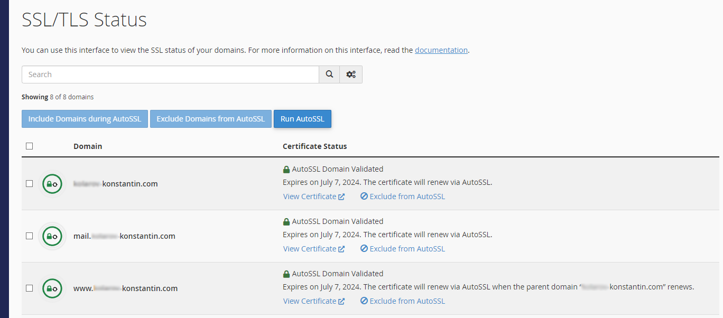
Task: Click Include Domains during AutoSSL button
Action: coord(85,119)
